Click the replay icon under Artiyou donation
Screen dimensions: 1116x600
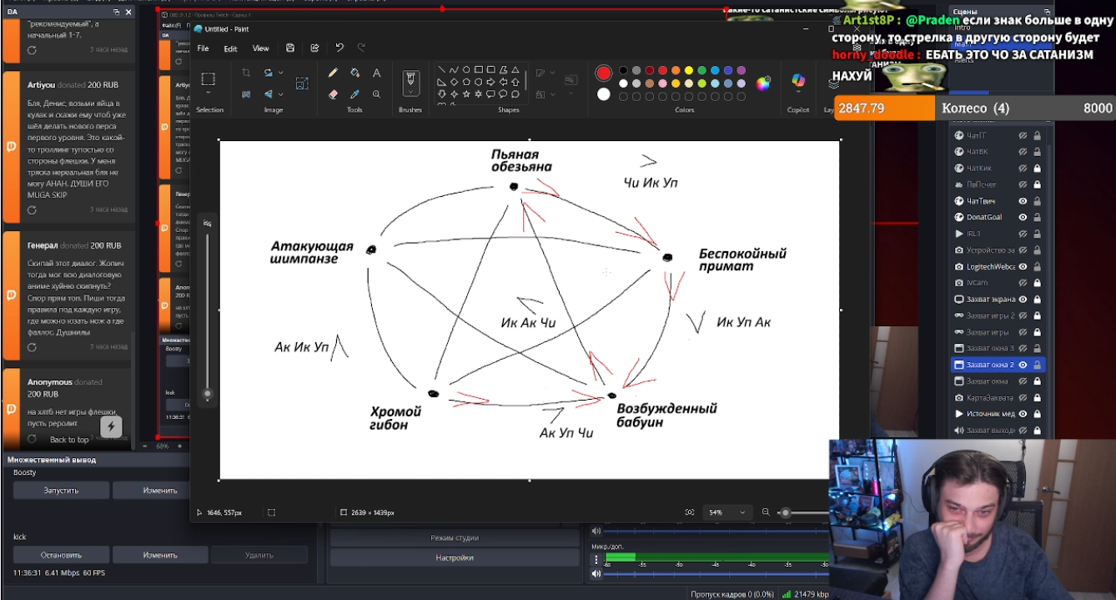[32, 209]
